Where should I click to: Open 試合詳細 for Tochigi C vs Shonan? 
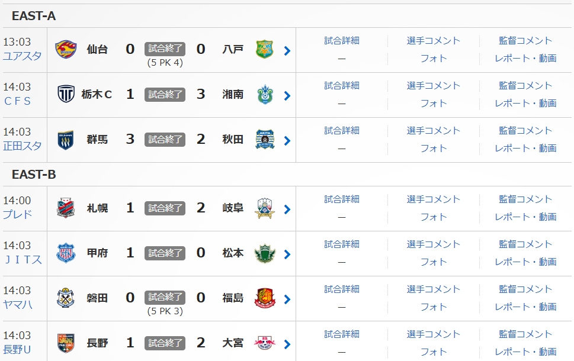pos(342,85)
